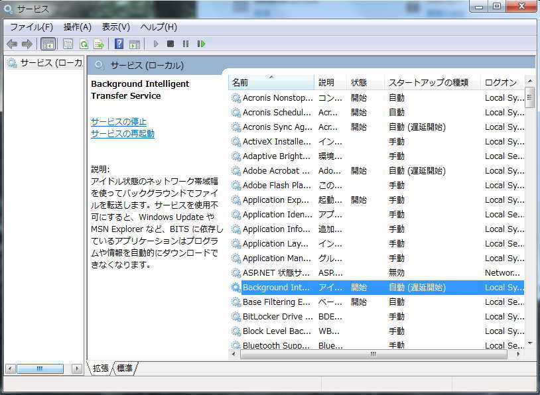Sort by the 状態 column header

tap(366, 83)
